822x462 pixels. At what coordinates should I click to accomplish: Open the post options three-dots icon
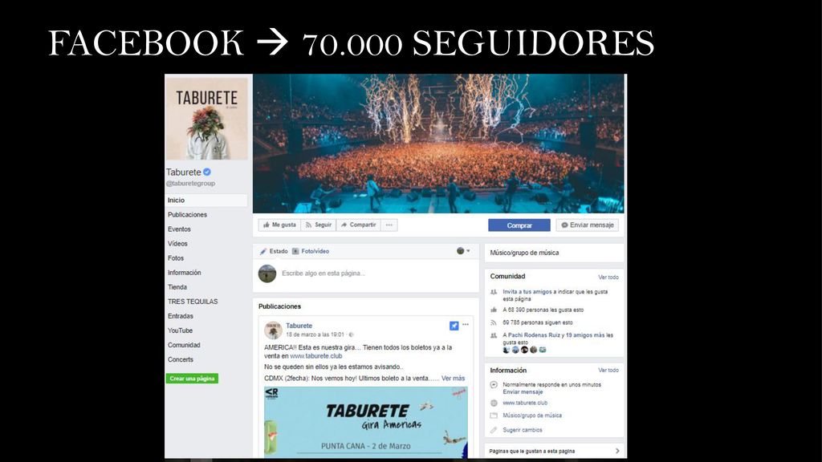[x=466, y=325]
